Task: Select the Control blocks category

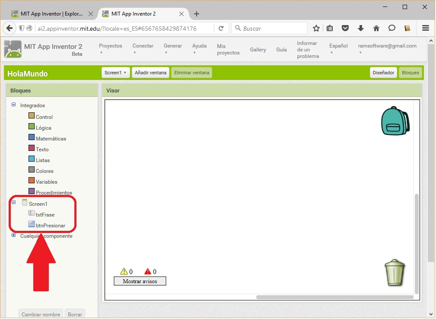Action: (x=44, y=117)
